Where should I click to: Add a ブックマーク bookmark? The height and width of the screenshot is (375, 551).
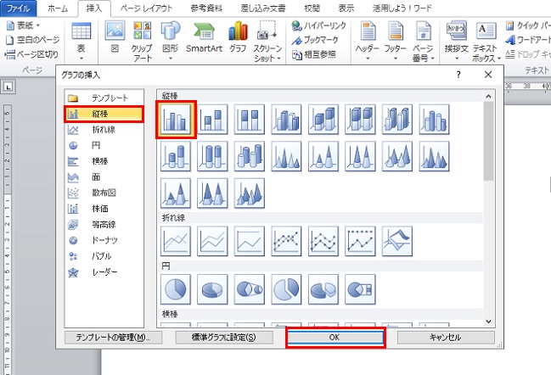tap(315, 40)
